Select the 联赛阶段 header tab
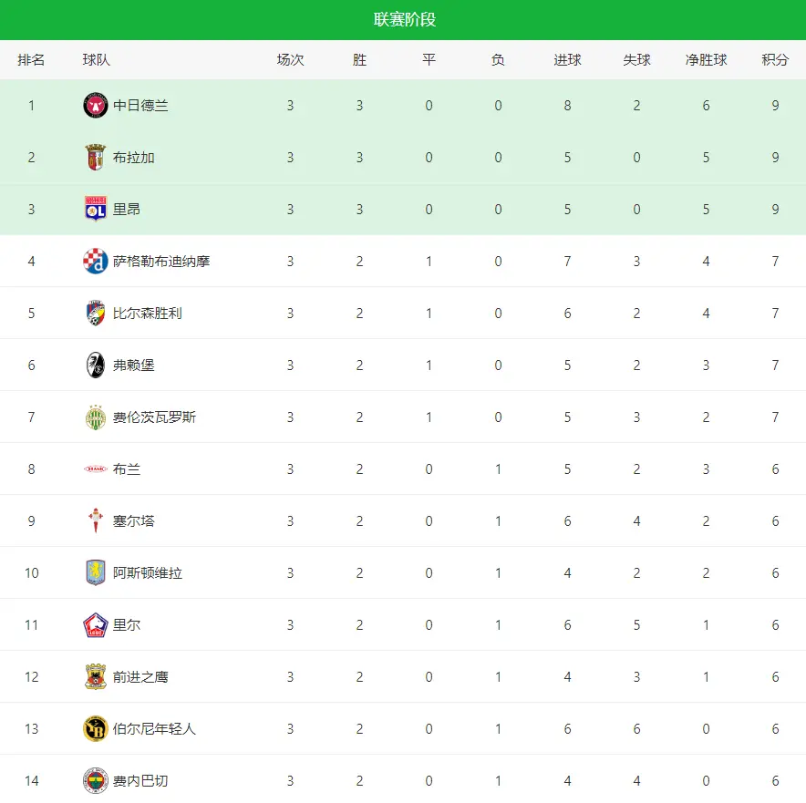The image size is (806, 803). [x=404, y=19]
